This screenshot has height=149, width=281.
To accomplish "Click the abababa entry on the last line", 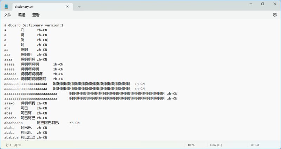I will coord(12,137).
